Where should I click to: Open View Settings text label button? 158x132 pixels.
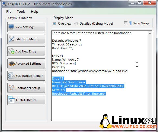tap(25, 27)
